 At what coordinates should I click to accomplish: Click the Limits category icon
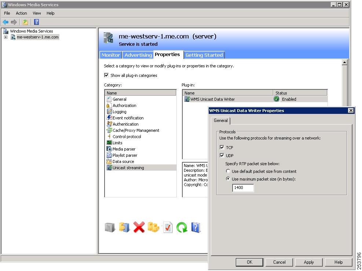click(x=109, y=143)
